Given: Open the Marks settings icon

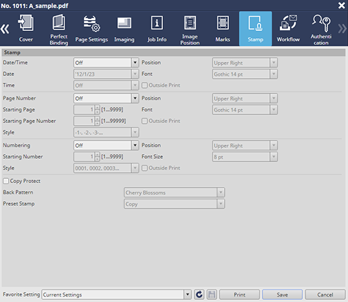Looking at the screenshot, I should pyautogui.click(x=223, y=29).
